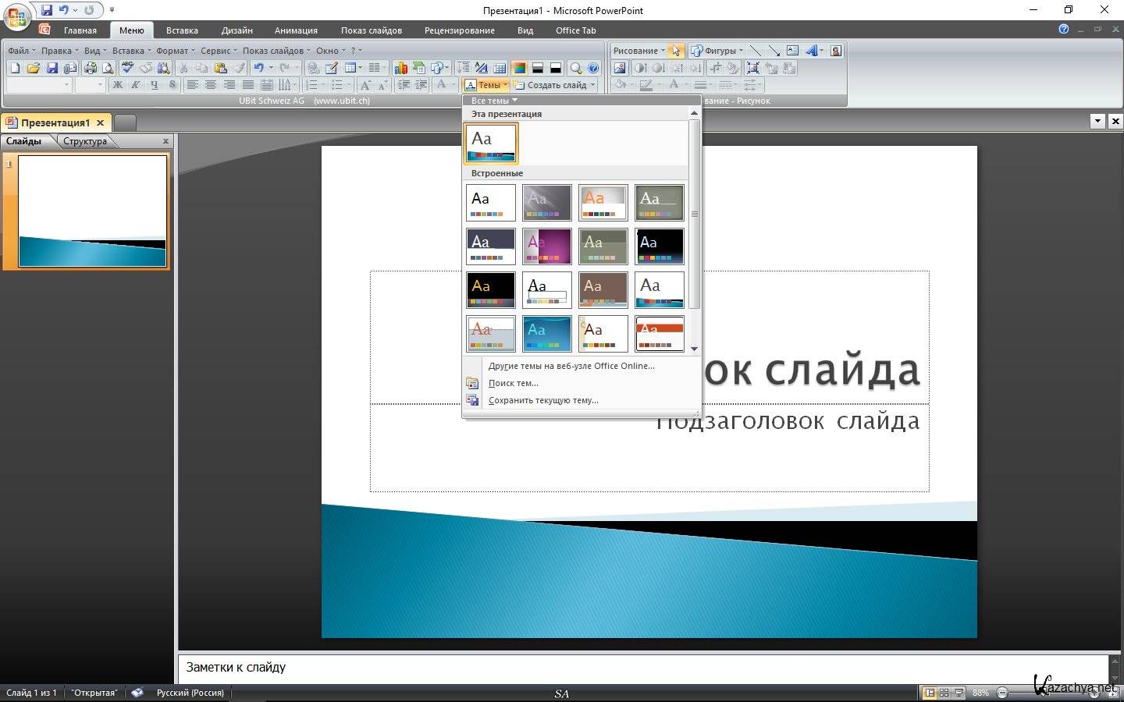This screenshot has width=1124, height=702.
Task: Switch to the Дизайн ribbon tab
Action: [237, 30]
